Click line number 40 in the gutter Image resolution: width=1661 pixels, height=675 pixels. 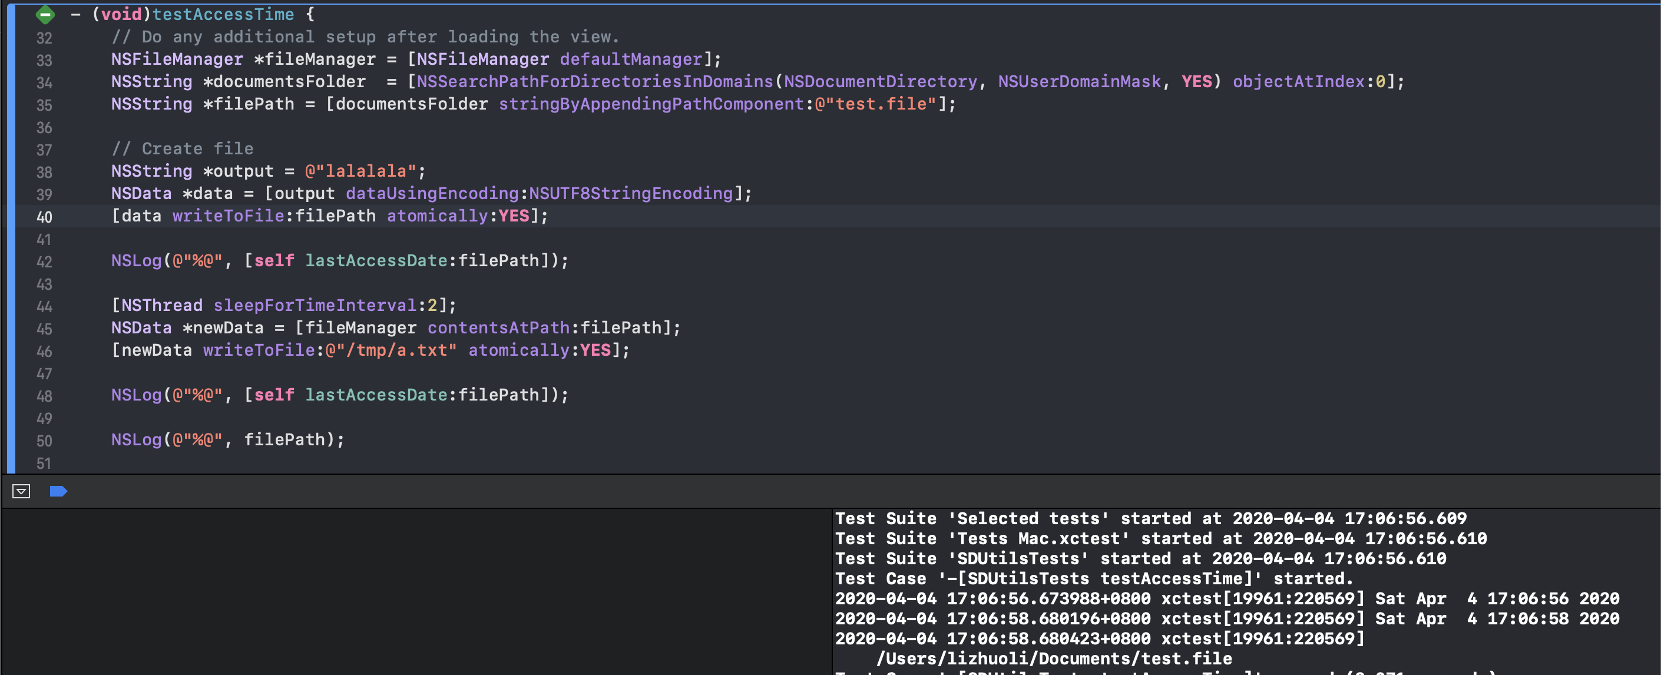44,217
